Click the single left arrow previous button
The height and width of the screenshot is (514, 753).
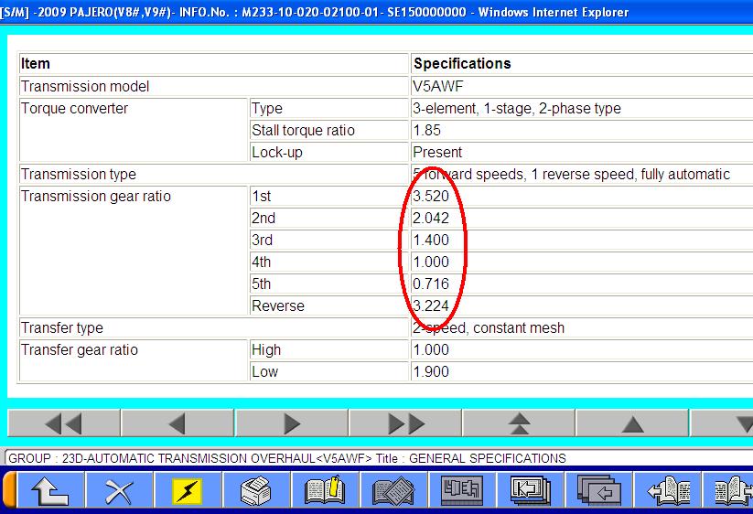pos(177,423)
